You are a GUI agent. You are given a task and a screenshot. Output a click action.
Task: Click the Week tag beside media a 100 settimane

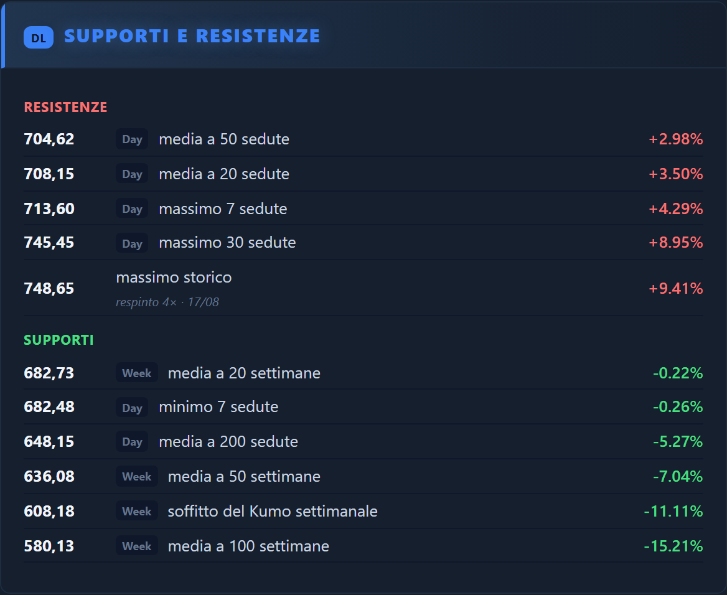(137, 546)
